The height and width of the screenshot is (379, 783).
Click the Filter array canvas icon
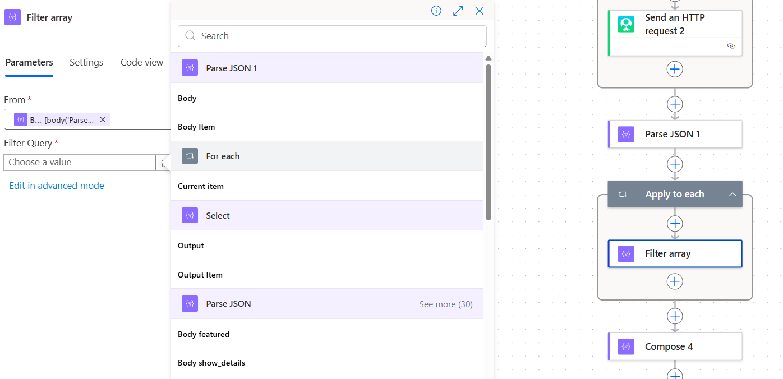pos(626,254)
